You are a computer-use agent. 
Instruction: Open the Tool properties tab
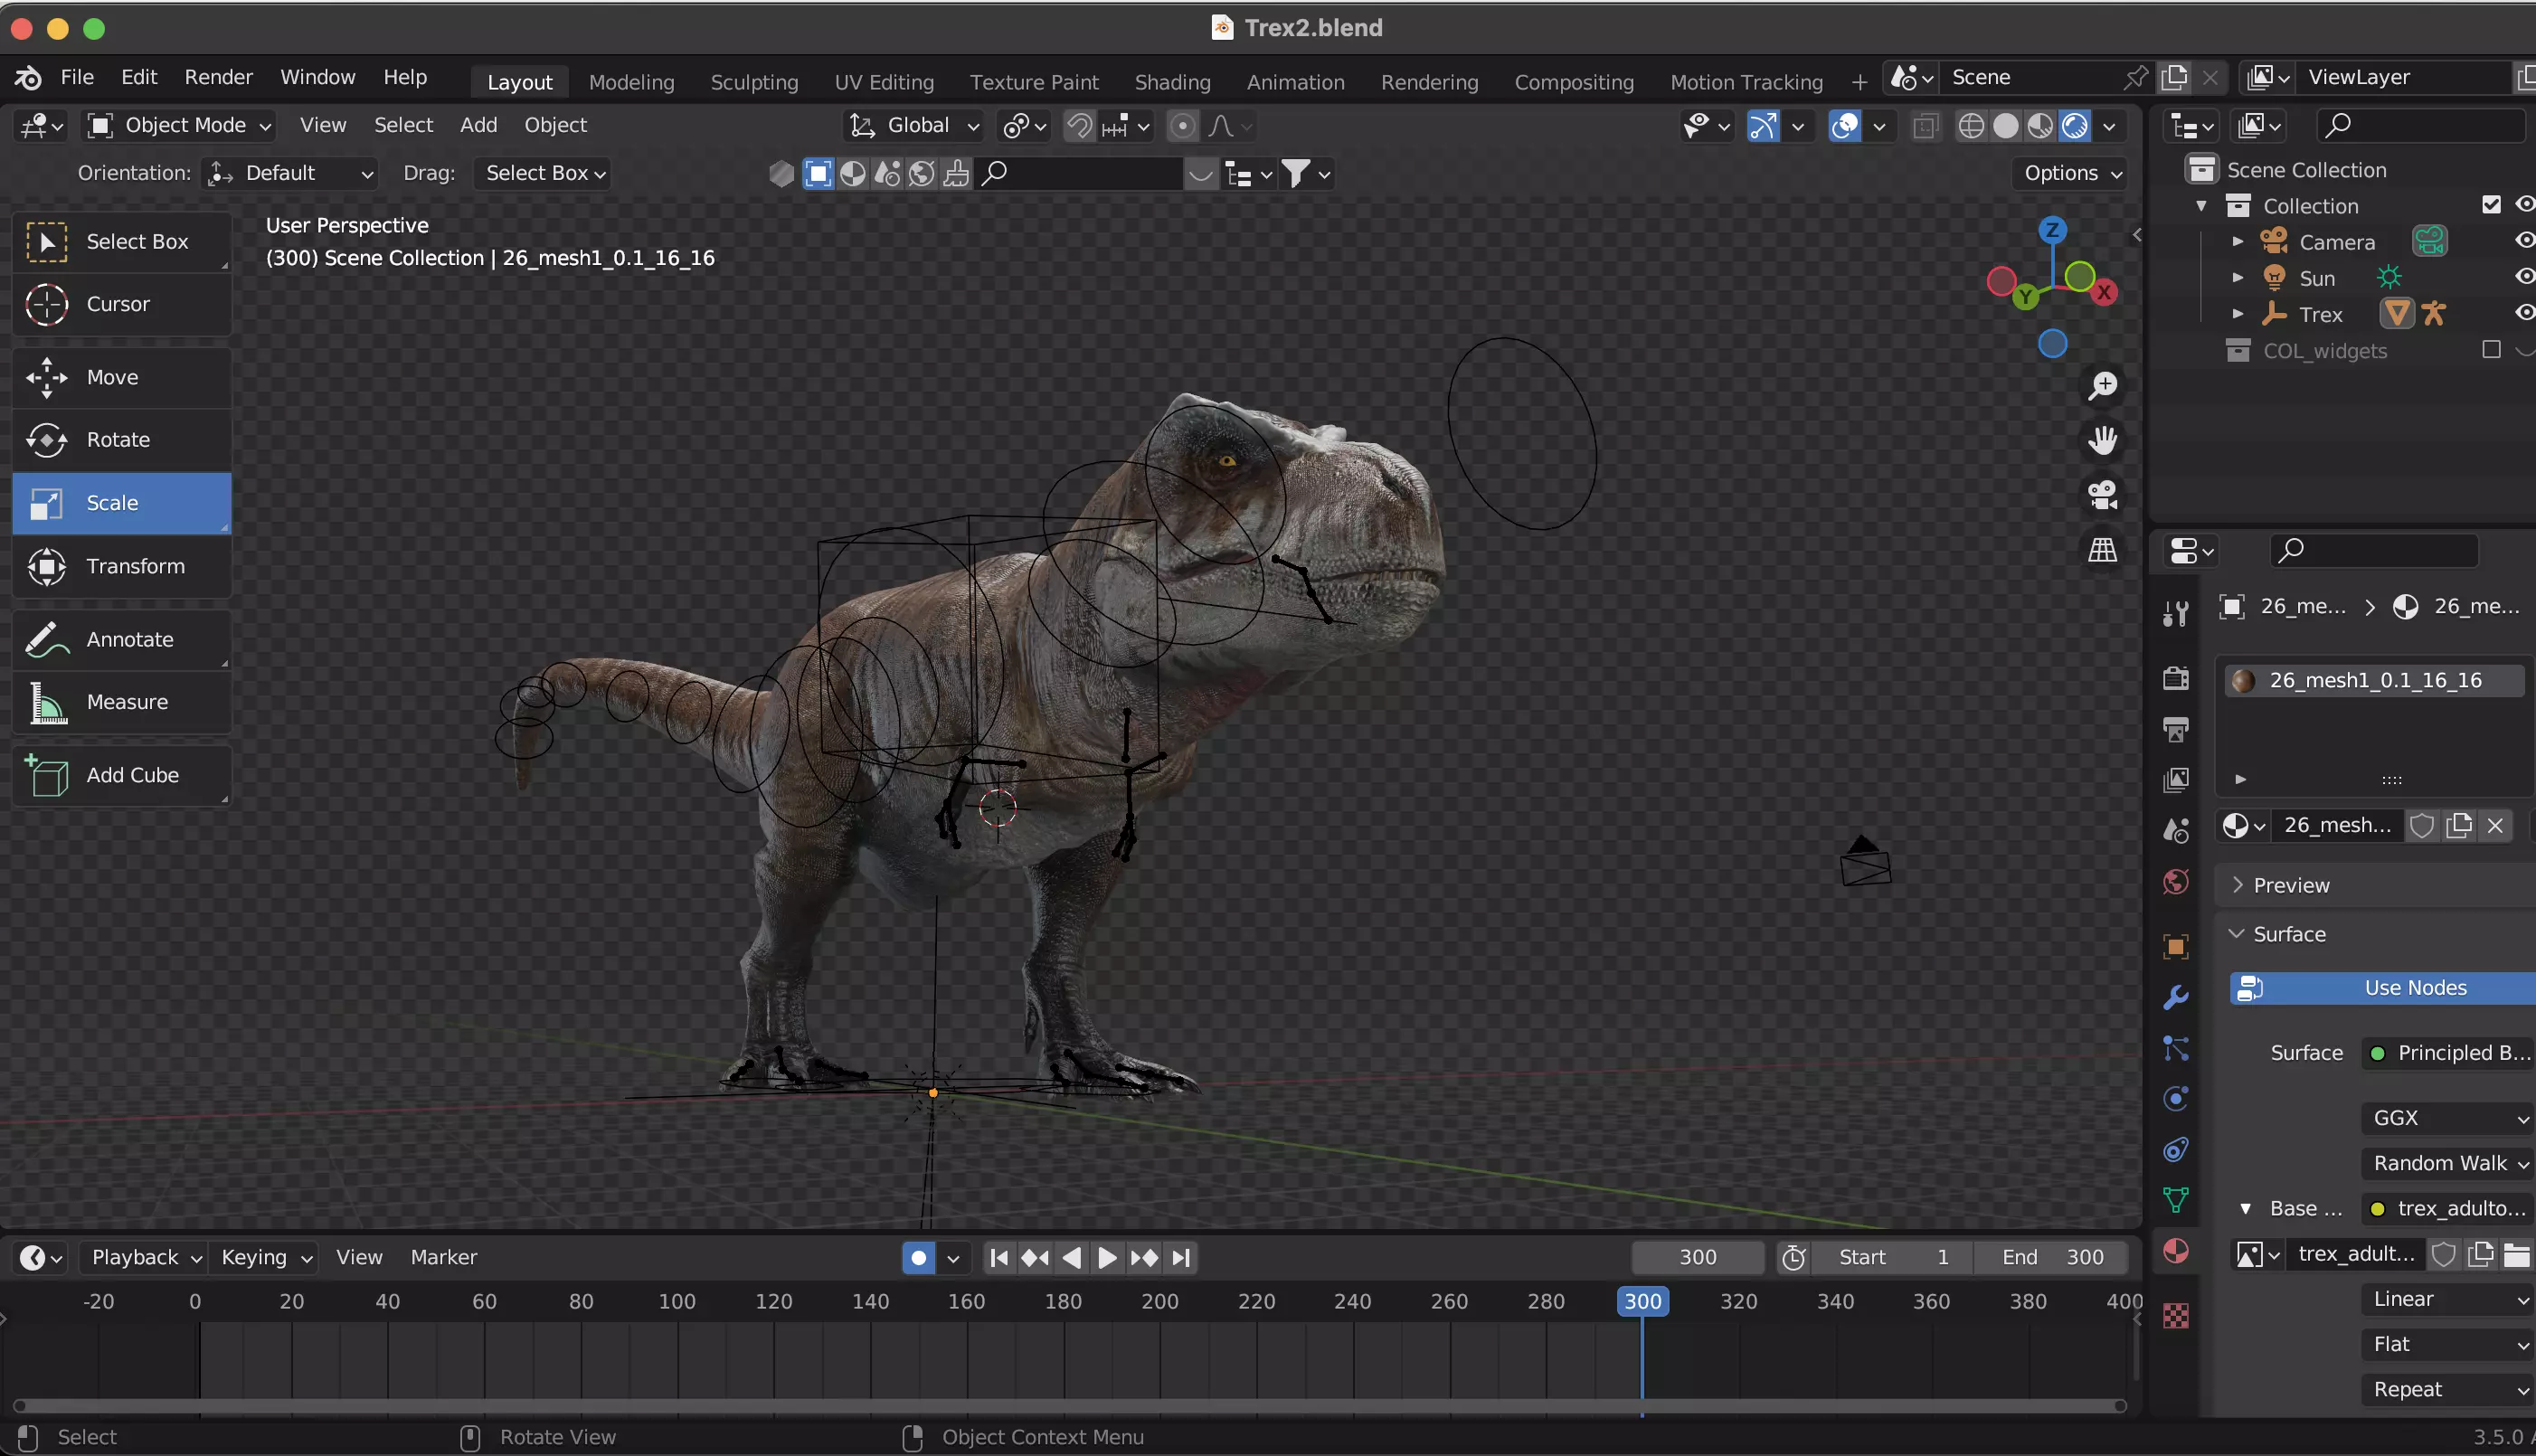[2175, 612]
